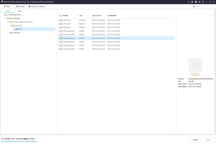Screen dimensions: 216x144
Task: Click the magnifier icon in search box
Action: point(194,7)
